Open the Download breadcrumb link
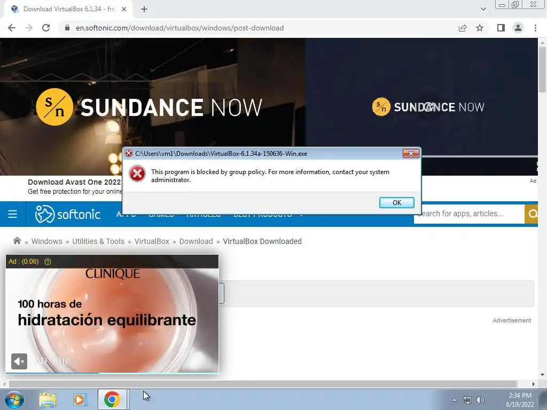The width and height of the screenshot is (547, 410). point(196,241)
